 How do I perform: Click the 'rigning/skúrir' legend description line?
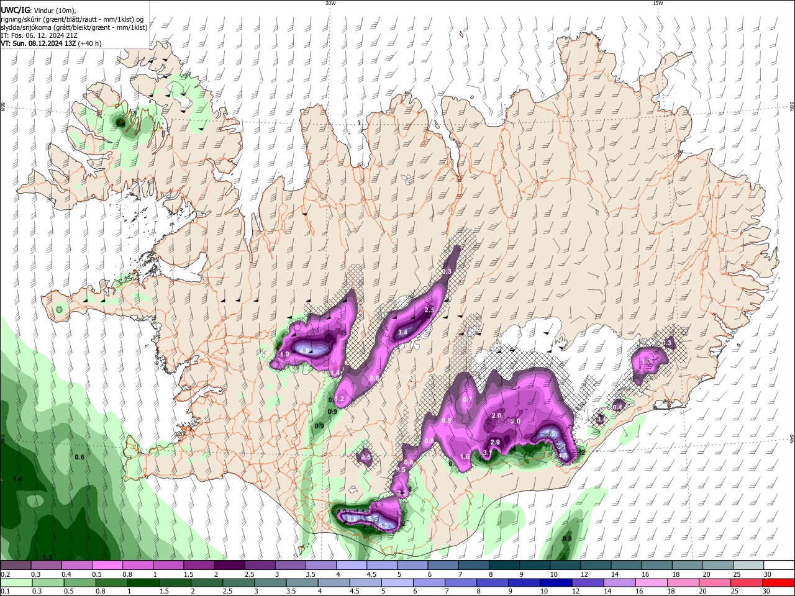pos(72,19)
